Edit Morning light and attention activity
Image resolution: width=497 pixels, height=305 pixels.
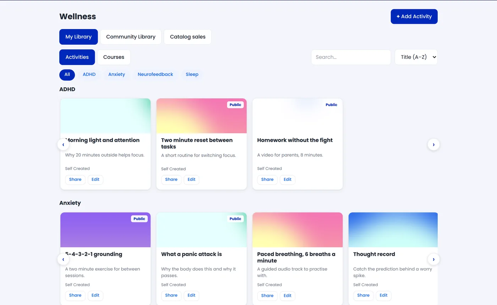pos(95,179)
